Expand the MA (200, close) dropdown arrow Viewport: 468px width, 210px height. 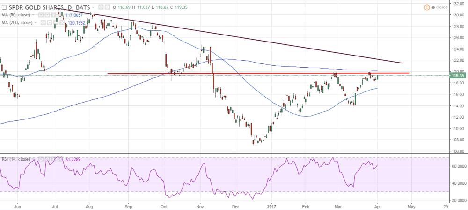(35, 22)
